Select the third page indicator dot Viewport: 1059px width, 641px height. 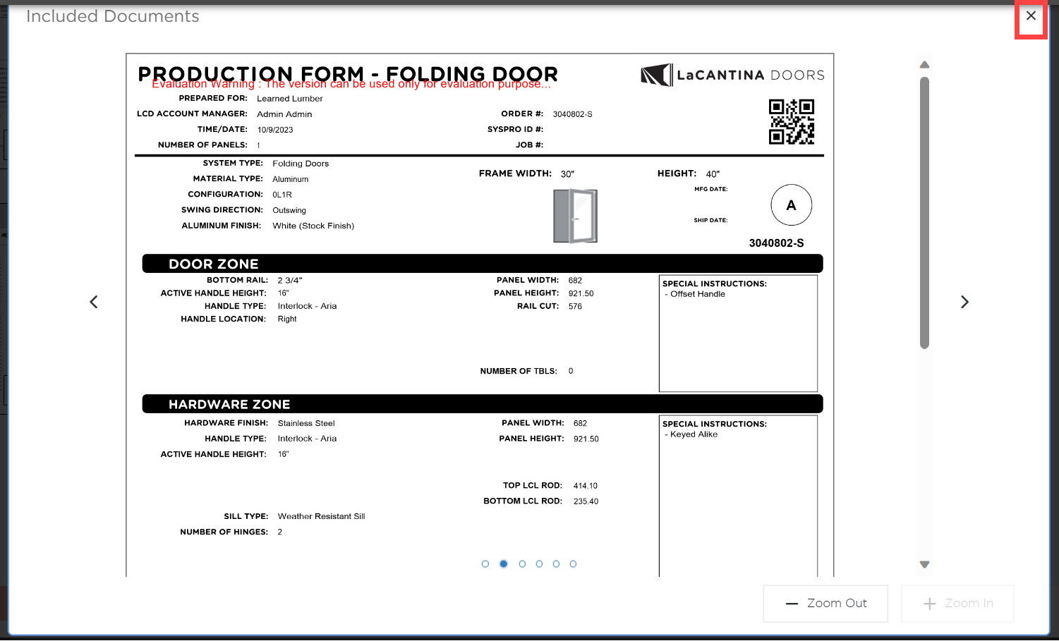522,564
